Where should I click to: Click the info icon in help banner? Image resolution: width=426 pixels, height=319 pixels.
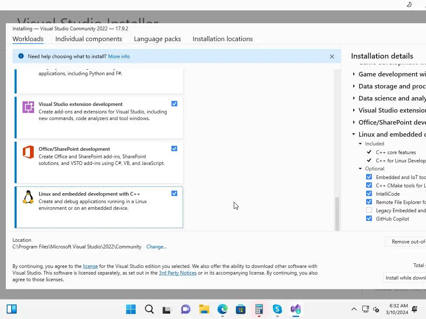[x=21, y=56]
